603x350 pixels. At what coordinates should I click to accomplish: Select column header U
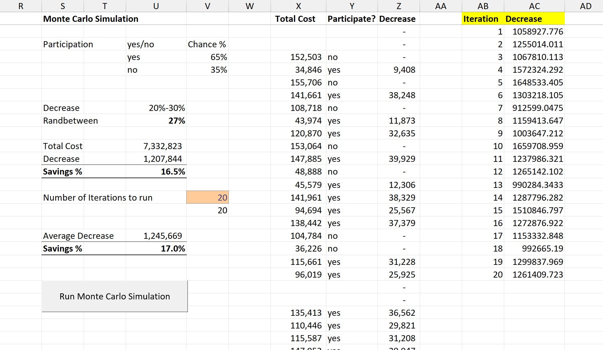156,6
